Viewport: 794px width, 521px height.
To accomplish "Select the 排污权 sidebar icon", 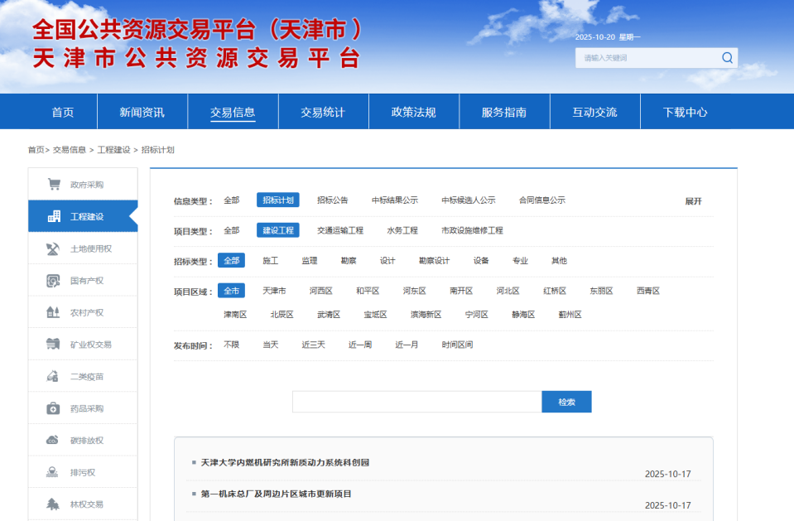I will (x=51, y=472).
